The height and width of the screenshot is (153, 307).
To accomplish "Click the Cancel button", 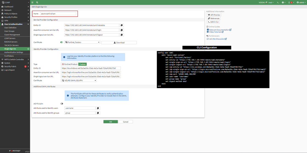I will 126,122.
